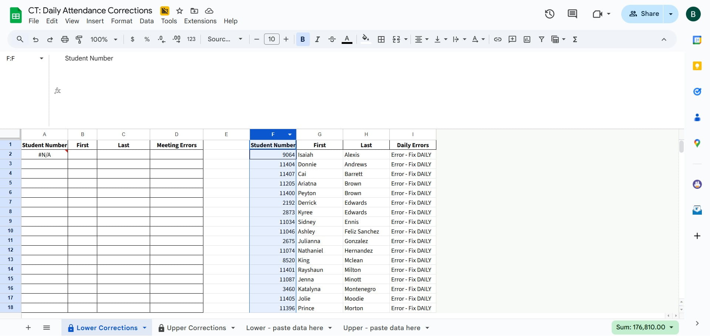Image resolution: width=710 pixels, height=336 pixels.
Task: Toggle the Create a filter icon
Action: 541,39
